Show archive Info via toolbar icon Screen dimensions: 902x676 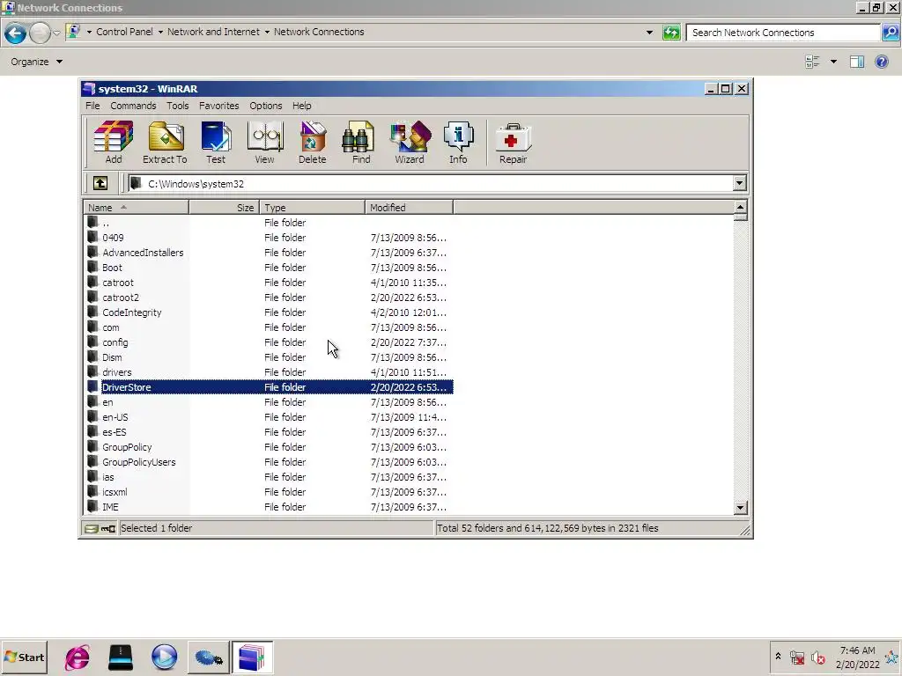pyautogui.click(x=458, y=143)
